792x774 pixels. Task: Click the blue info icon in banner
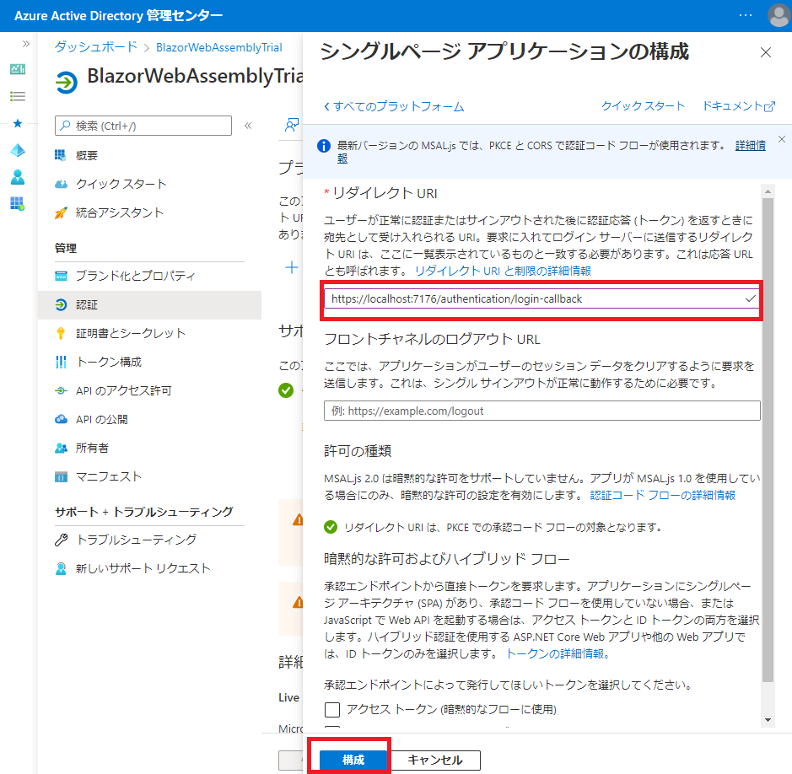click(324, 146)
